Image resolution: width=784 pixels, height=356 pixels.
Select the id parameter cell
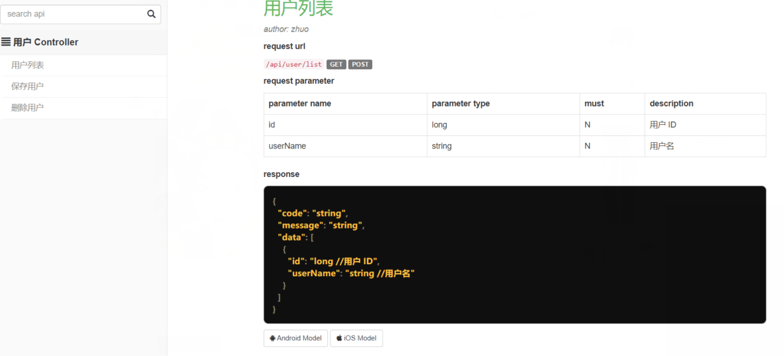pos(272,125)
